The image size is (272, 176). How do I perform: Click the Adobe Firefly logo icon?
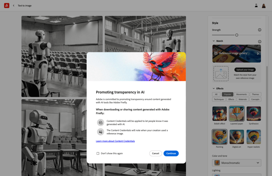pos(6,5)
